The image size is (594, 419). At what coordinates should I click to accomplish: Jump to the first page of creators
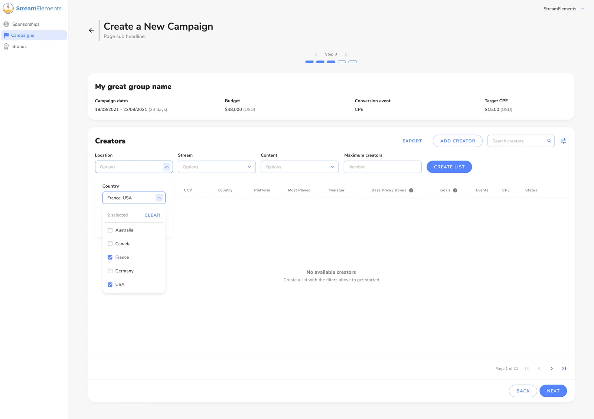click(527, 369)
